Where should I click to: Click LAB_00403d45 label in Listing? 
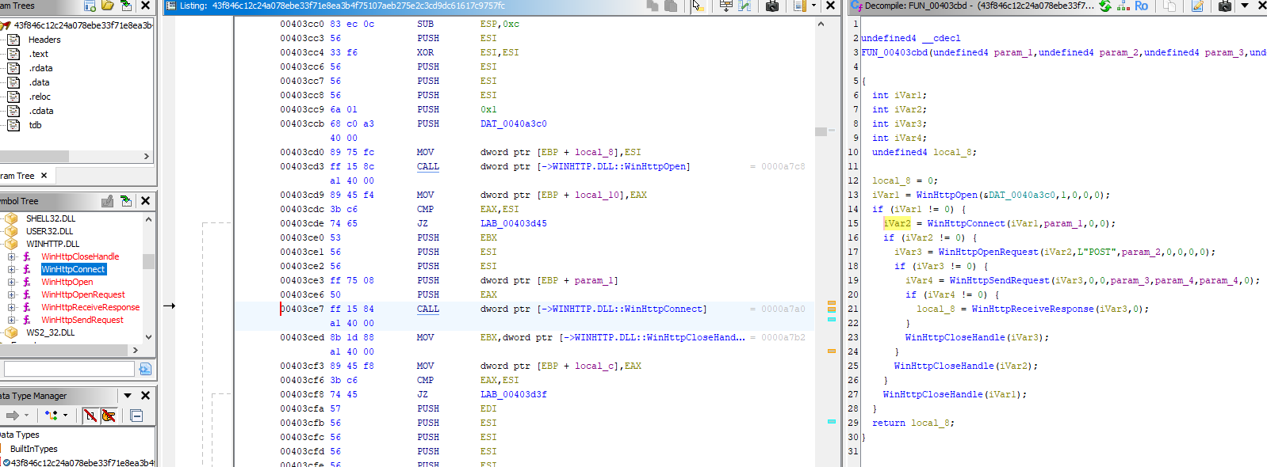(x=514, y=223)
